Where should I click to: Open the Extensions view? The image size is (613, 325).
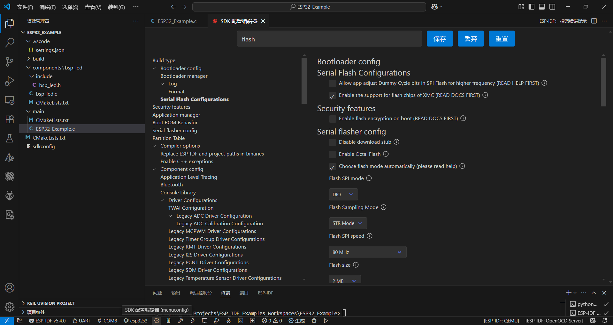pos(10,119)
